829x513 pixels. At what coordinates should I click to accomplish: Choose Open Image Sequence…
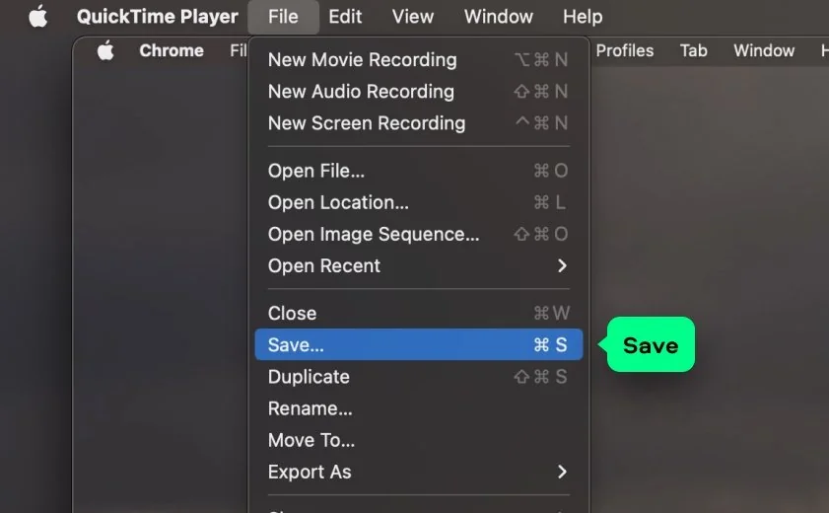[x=419, y=234]
